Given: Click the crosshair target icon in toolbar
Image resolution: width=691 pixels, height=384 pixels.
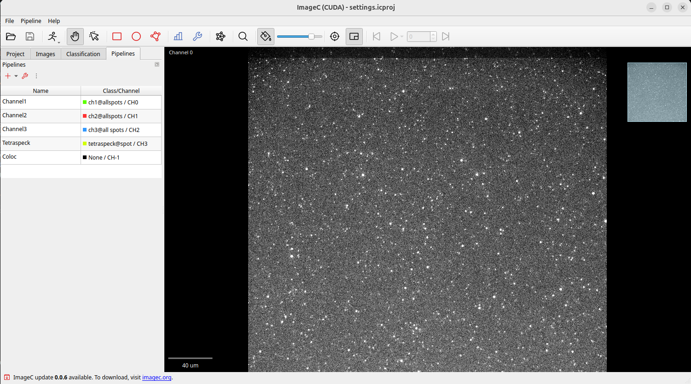Looking at the screenshot, I should tap(335, 36).
